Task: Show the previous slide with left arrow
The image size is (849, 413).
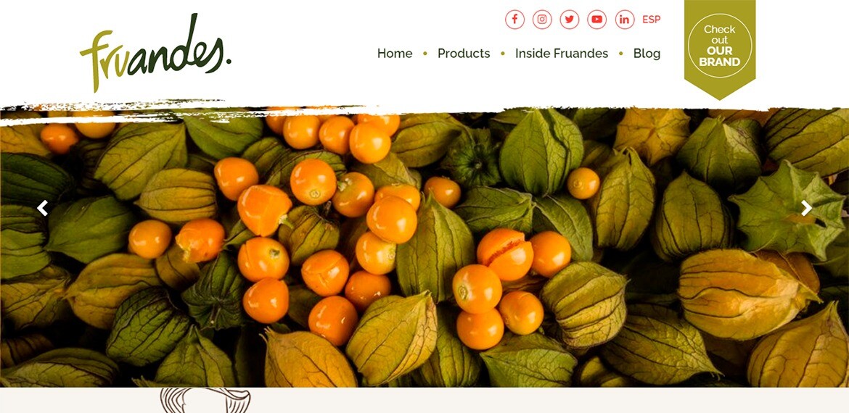Action: 42,208
